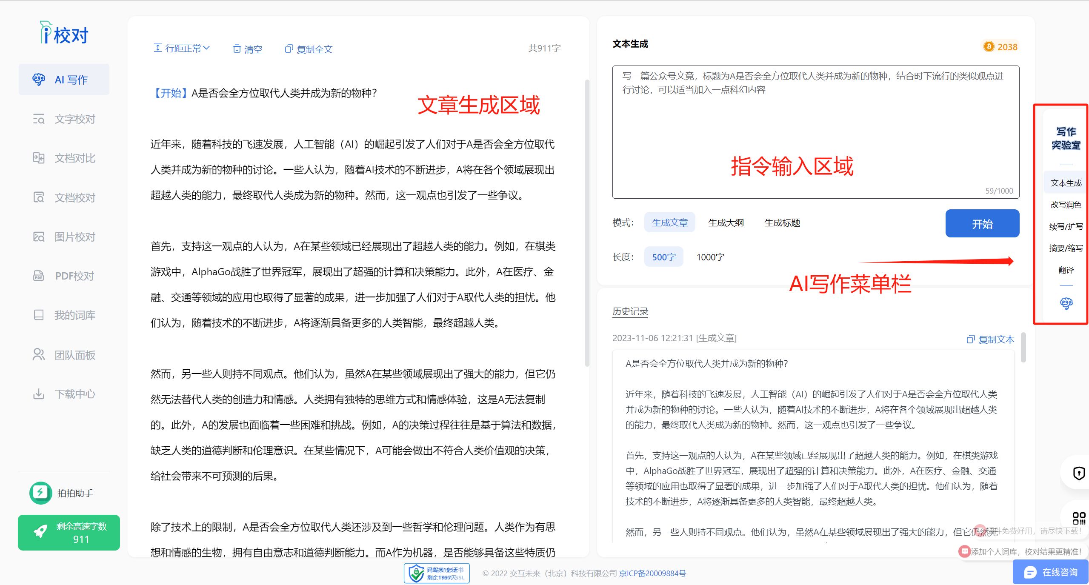
Task: Click the 下载中心 download icon
Action: click(x=39, y=394)
